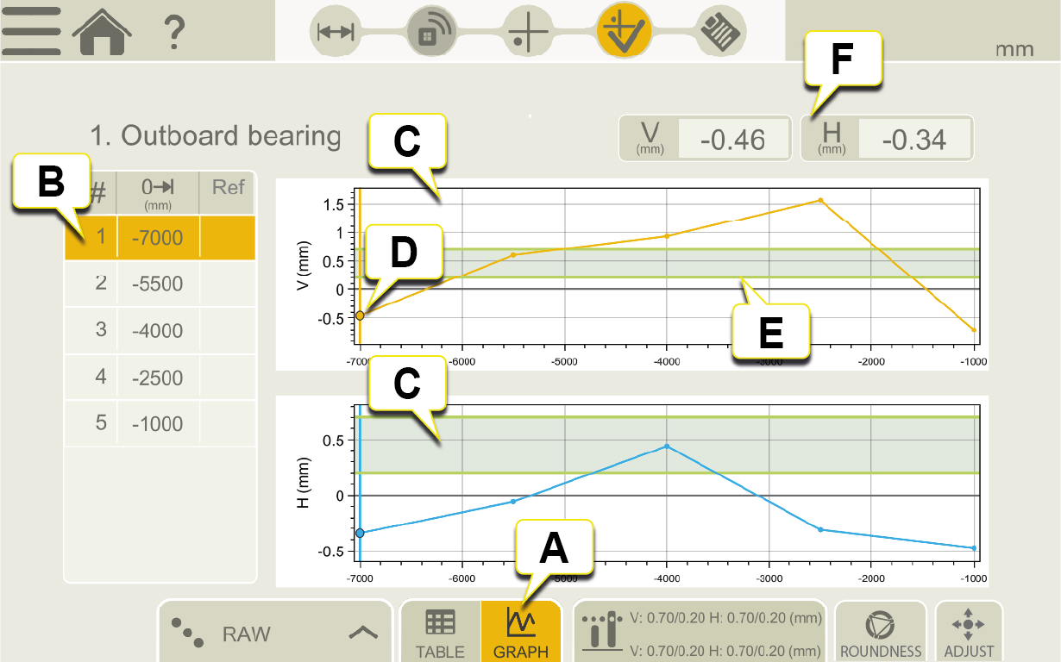The image size is (1061, 662).
Task: Switch to the Graph view
Action: click(521, 632)
